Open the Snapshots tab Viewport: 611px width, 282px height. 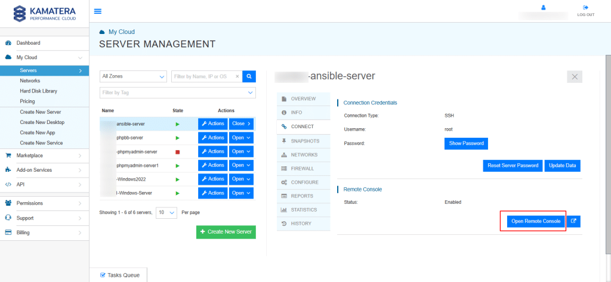click(303, 141)
